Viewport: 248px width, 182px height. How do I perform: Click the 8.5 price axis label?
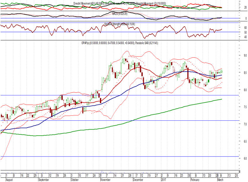[x=245, y=73]
